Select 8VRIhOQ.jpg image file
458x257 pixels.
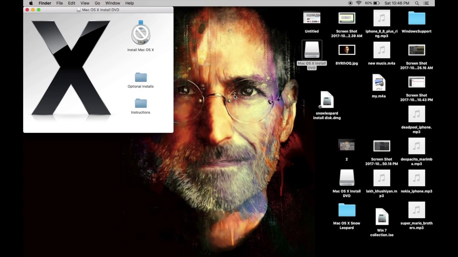click(347, 50)
